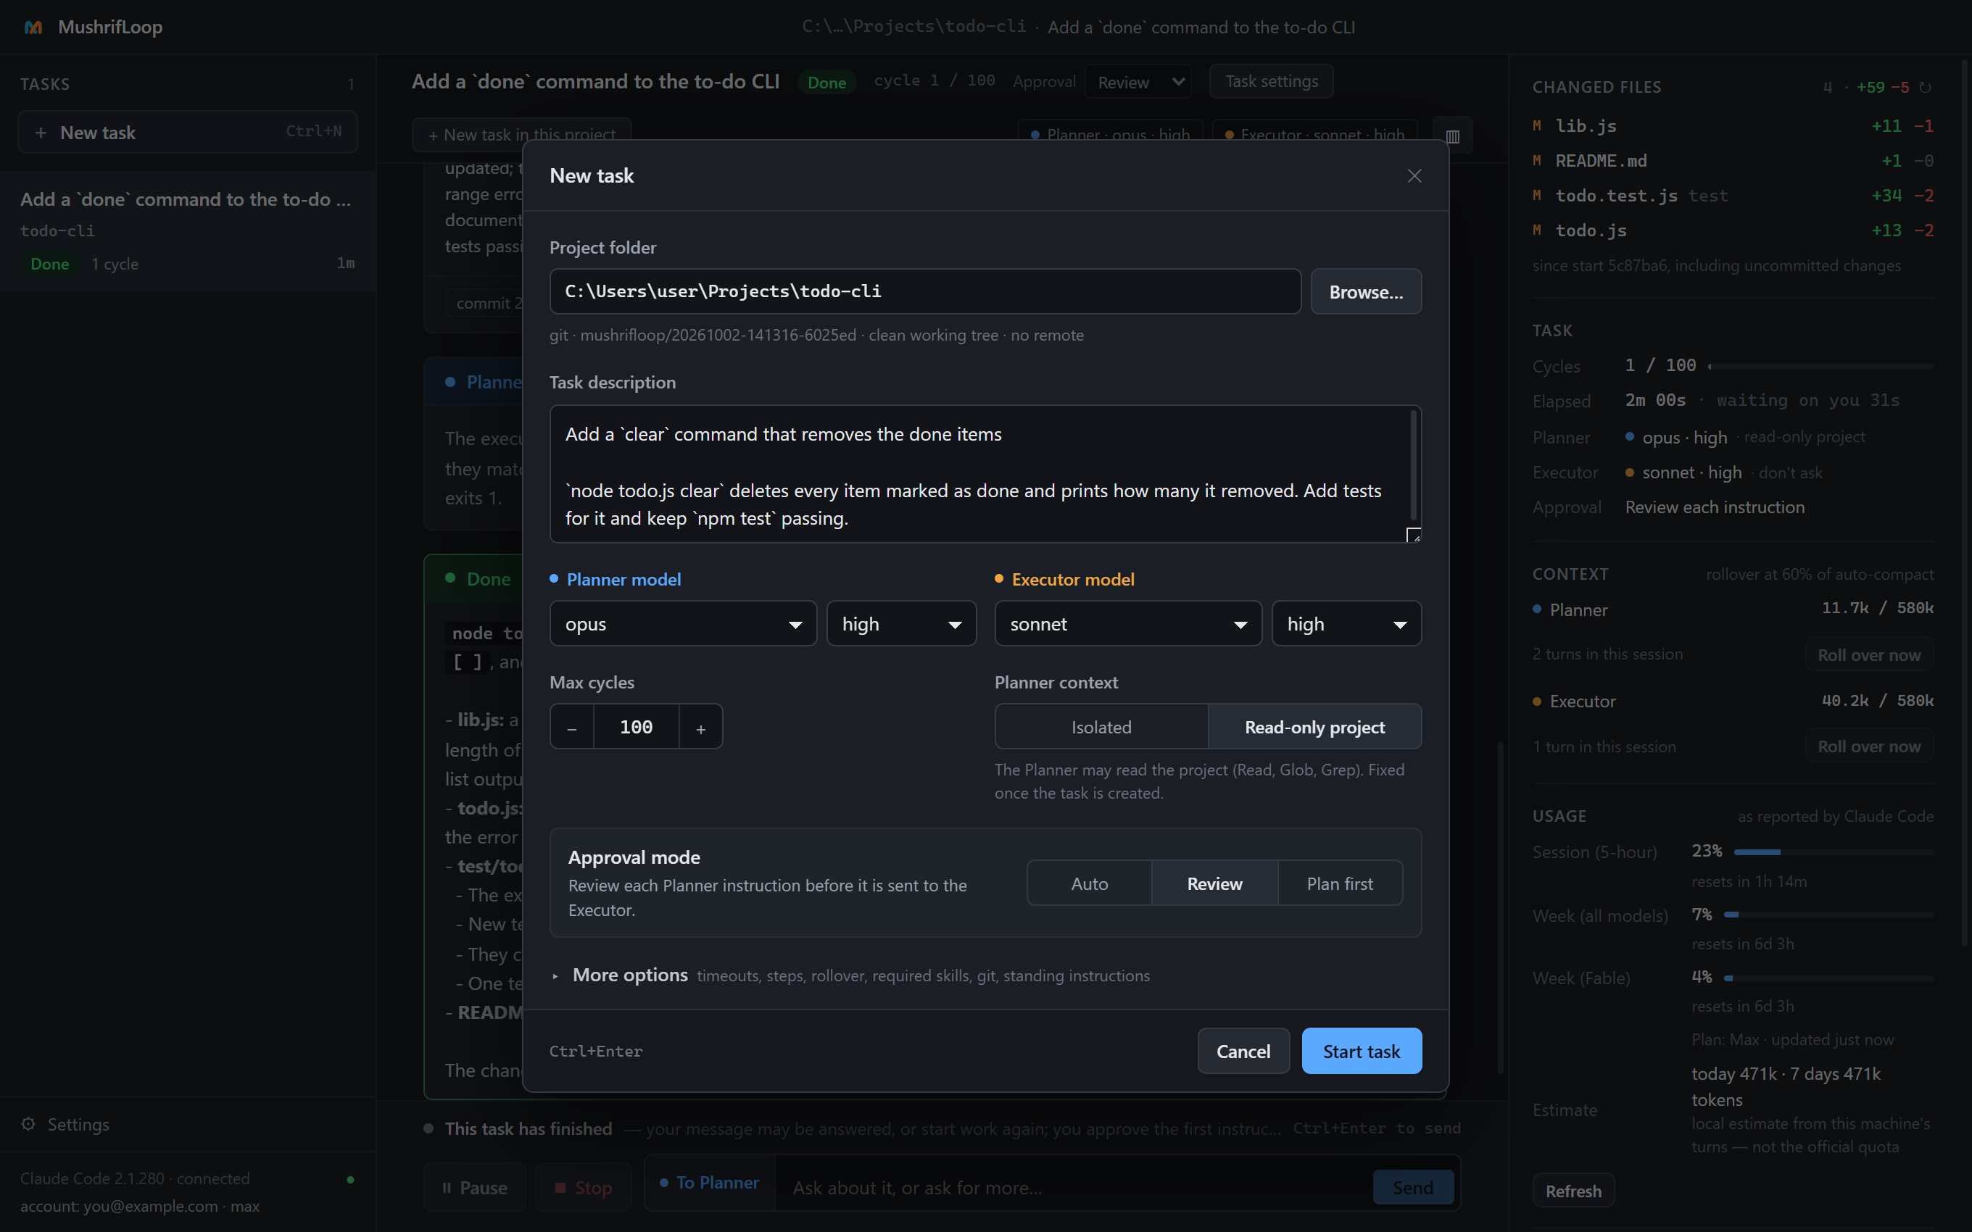
Task: Open todo.js in Changed Files
Action: (1733, 230)
